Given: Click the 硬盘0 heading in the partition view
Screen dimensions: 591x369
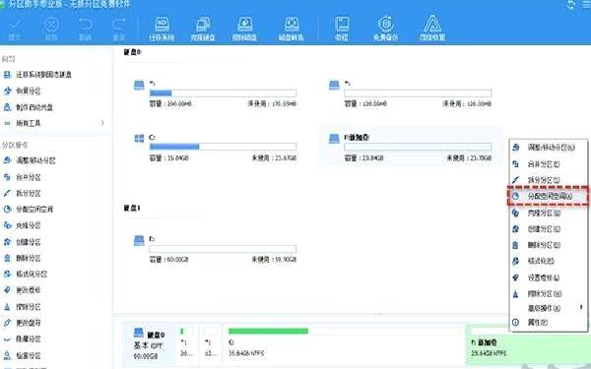Looking at the screenshot, I should point(132,52).
